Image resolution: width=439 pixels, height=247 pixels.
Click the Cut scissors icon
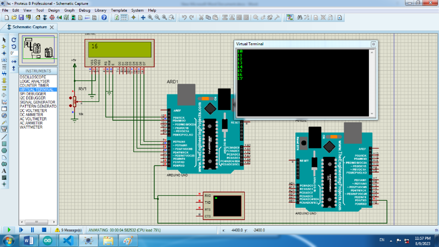201,18
